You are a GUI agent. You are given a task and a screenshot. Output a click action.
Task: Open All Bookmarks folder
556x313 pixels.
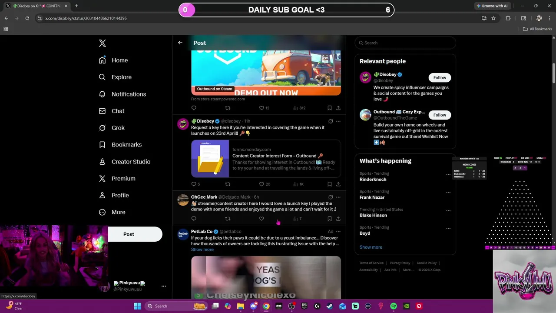click(x=537, y=29)
